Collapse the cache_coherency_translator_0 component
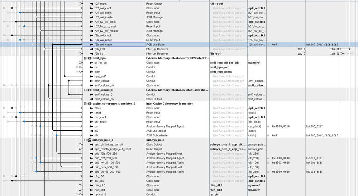 click(x=85, y=104)
